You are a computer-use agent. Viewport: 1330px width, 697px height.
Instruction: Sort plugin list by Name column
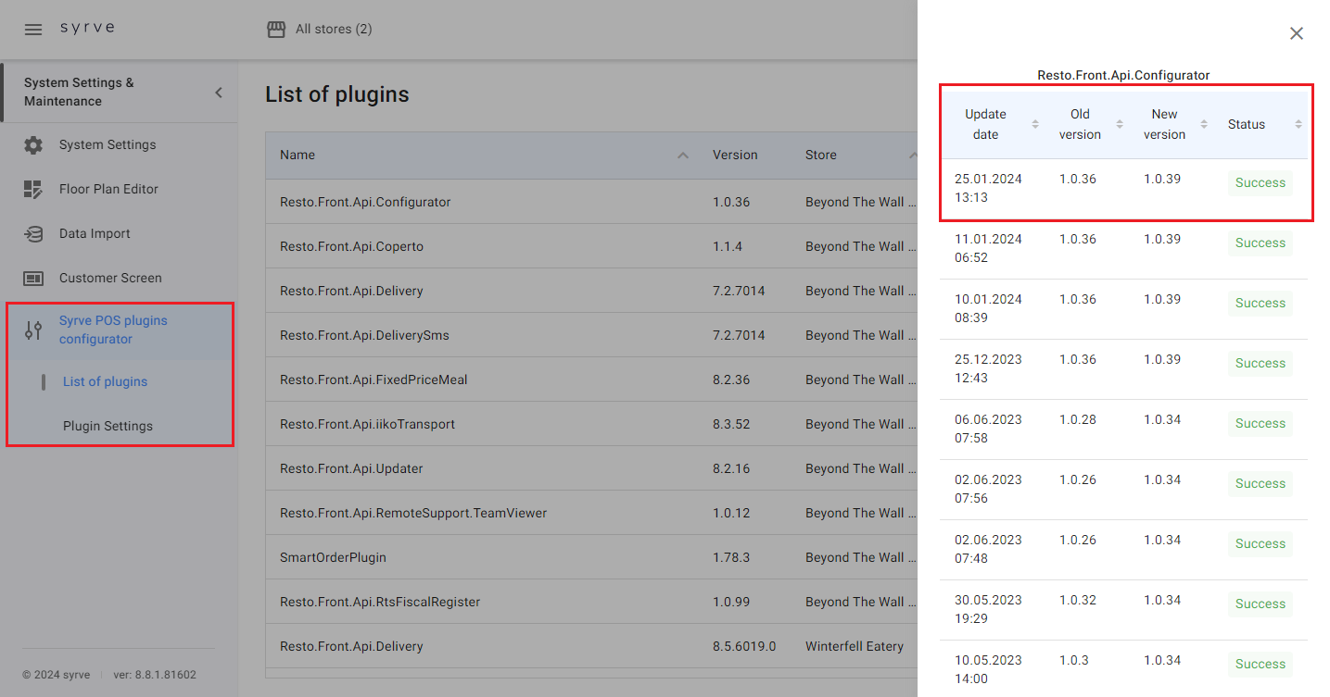point(683,156)
